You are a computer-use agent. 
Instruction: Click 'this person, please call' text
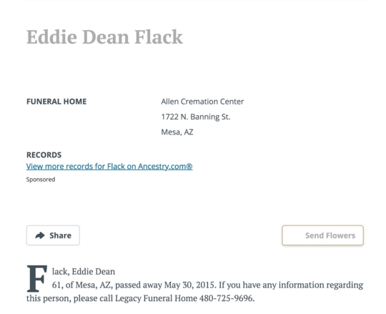click(x=69, y=298)
